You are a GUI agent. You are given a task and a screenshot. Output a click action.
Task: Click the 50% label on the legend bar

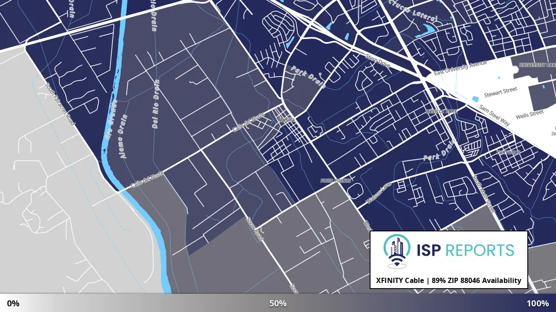pos(278,303)
